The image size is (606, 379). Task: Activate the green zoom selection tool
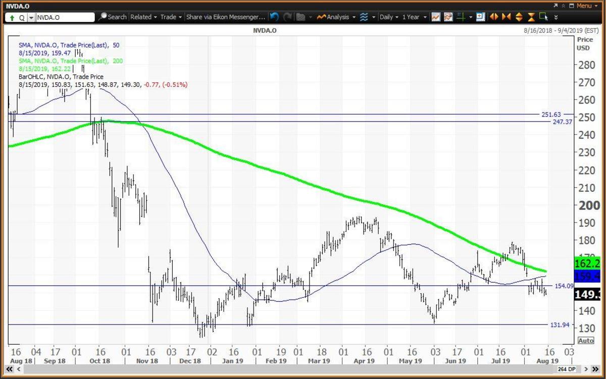coord(543,17)
